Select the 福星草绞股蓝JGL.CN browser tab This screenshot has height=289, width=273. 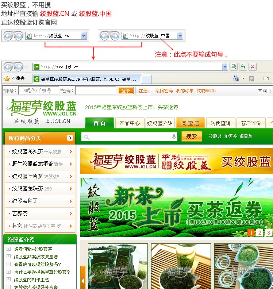[86, 79]
